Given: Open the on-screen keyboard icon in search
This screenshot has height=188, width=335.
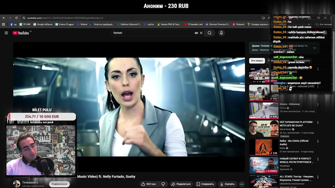Looking at the screenshot, I should tap(196, 33).
